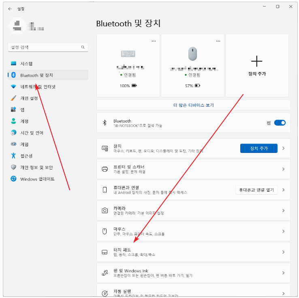
Task: Click the mouse 57% battery indicator
Action: (192, 86)
